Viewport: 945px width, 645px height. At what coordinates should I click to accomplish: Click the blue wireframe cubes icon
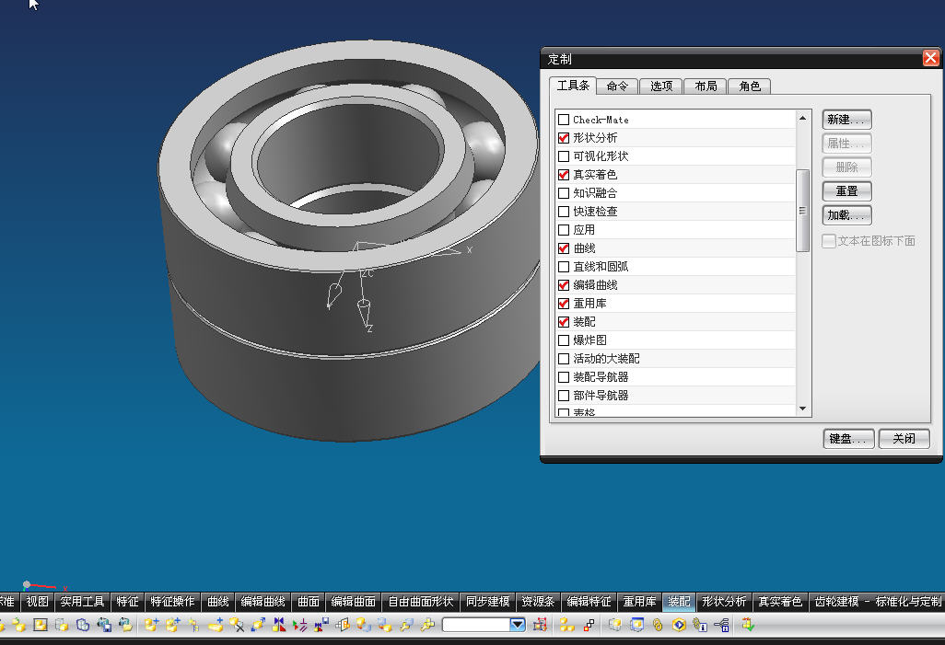(83, 625)
